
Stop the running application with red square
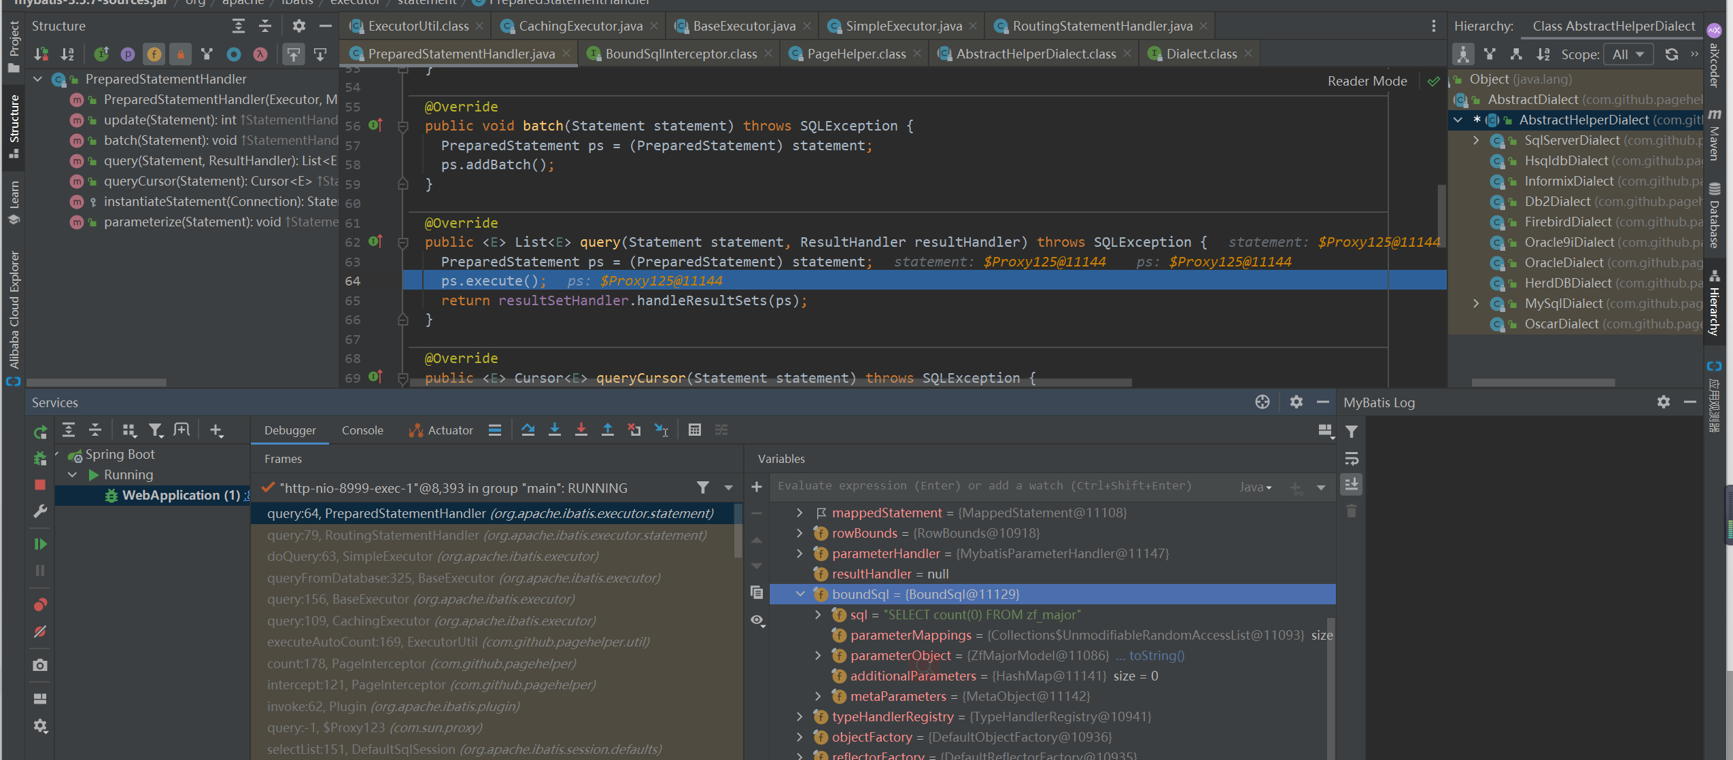pyautogui.click(x=40, y=485)
